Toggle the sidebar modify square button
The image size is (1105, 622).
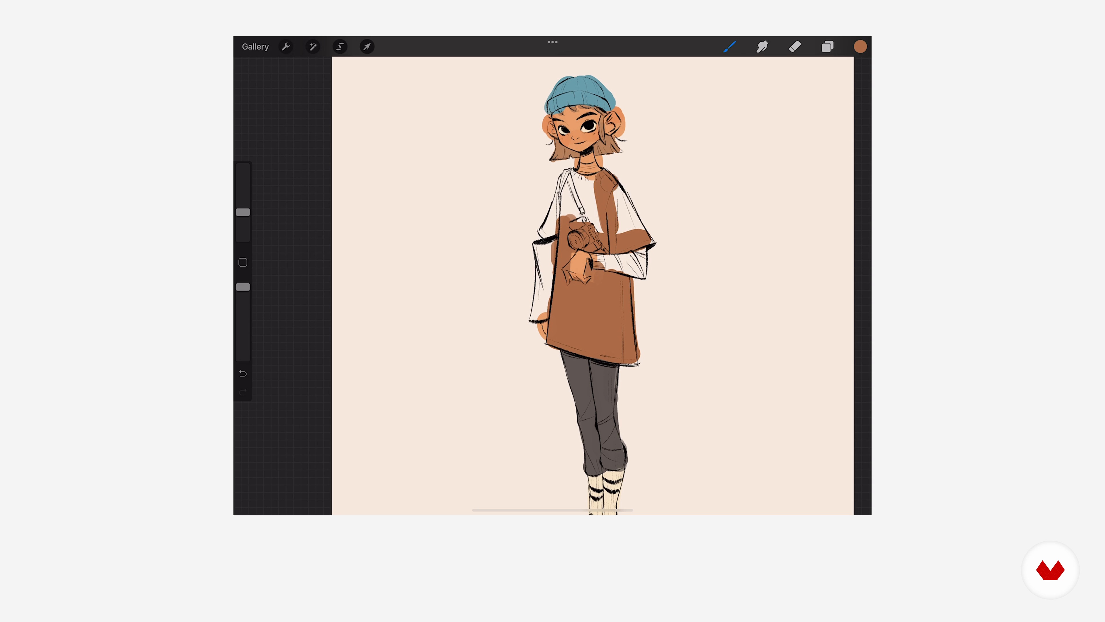(x=243, y=262)
